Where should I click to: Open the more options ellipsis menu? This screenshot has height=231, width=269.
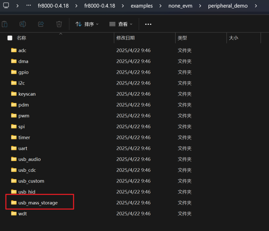[x=148, y=24]
